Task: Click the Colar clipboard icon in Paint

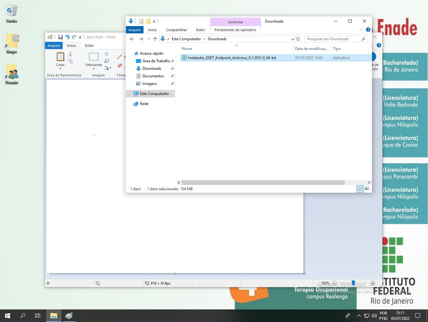Action: pyautogui.click(x=60, y=57)
